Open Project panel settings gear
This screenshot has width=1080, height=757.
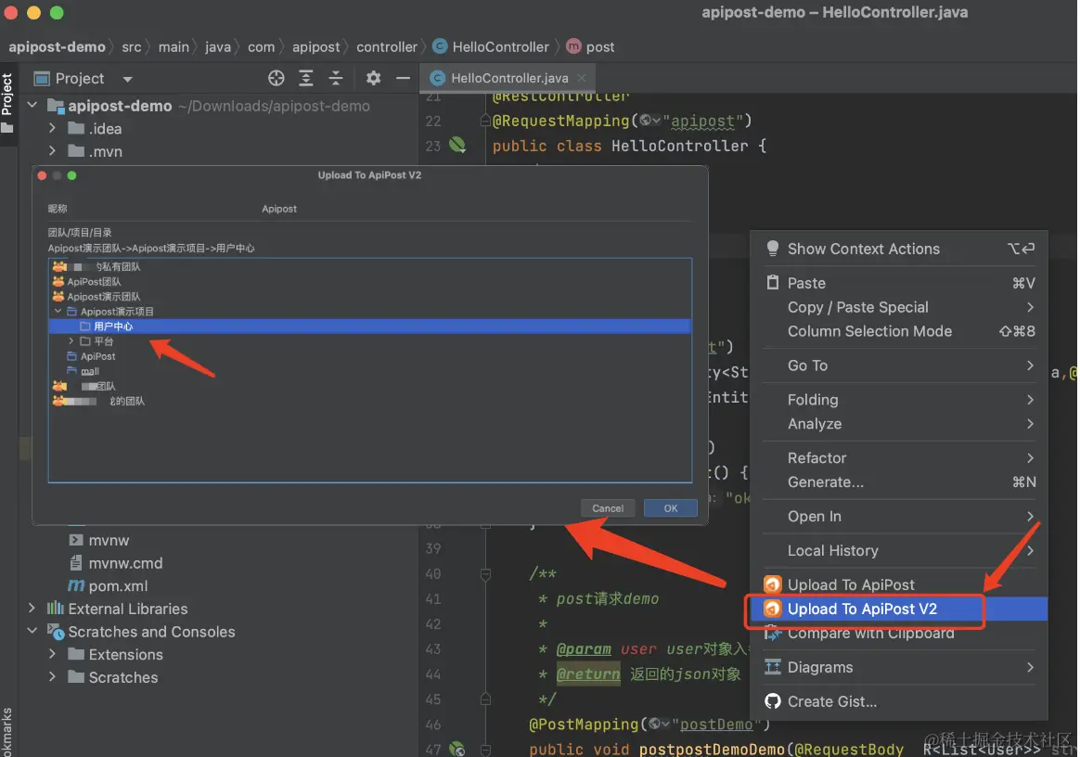373,79
